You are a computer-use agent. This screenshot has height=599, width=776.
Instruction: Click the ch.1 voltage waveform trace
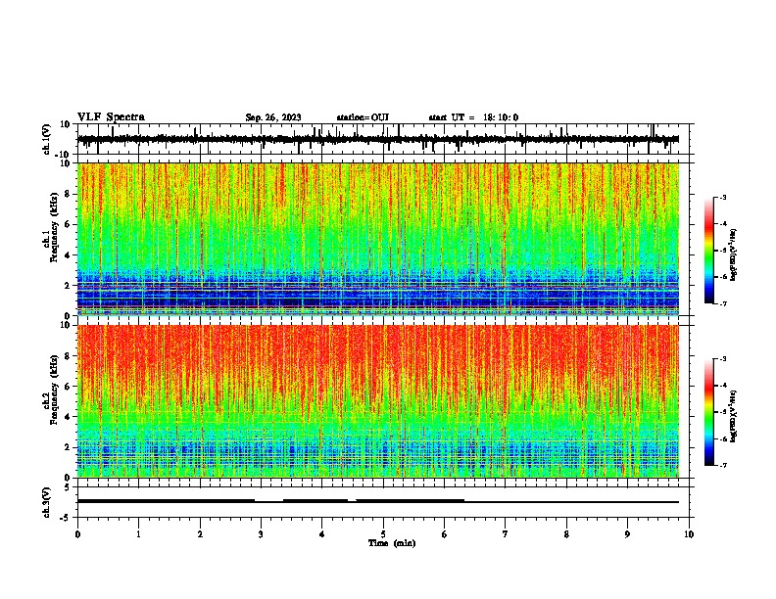378,139
